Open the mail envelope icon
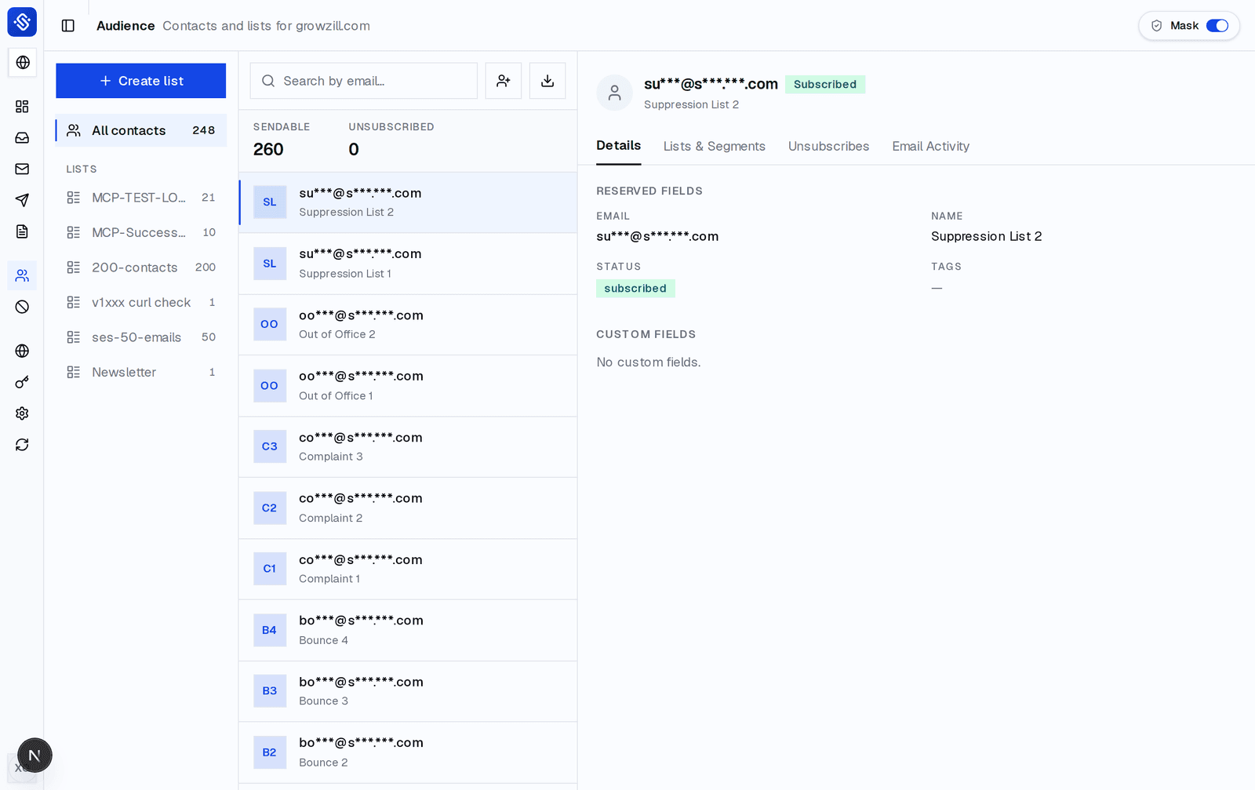Viewport: 1255px width, 790px height. tap(22, 169)
